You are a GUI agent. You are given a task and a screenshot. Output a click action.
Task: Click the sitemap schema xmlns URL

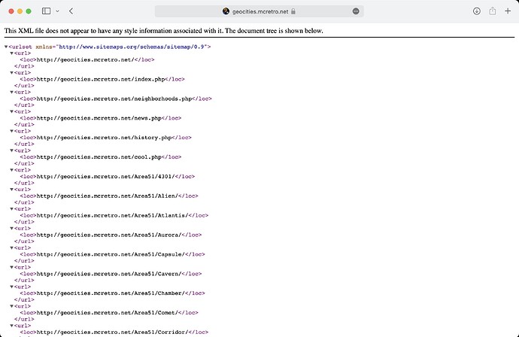141,47
